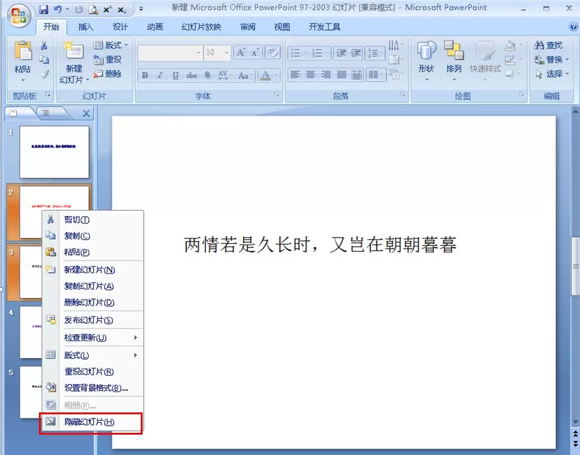
Task: Open print preview from quick access toolbar
Action: pyautogui.click(x=93, y=10)
